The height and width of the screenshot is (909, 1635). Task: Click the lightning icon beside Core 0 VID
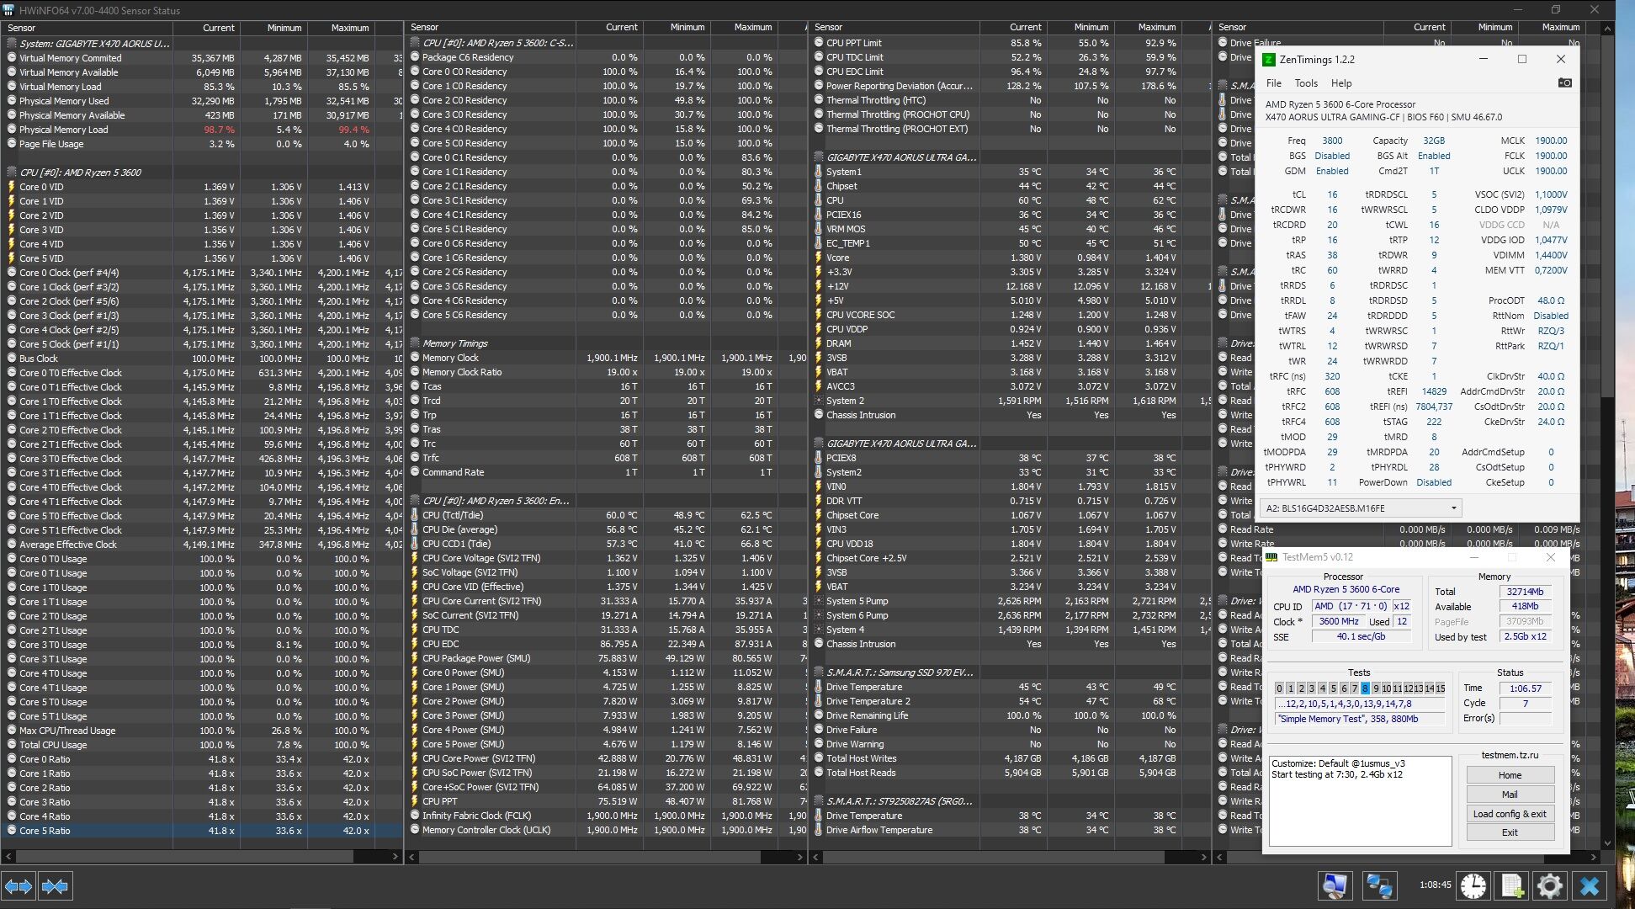click(x=11, y=187)
